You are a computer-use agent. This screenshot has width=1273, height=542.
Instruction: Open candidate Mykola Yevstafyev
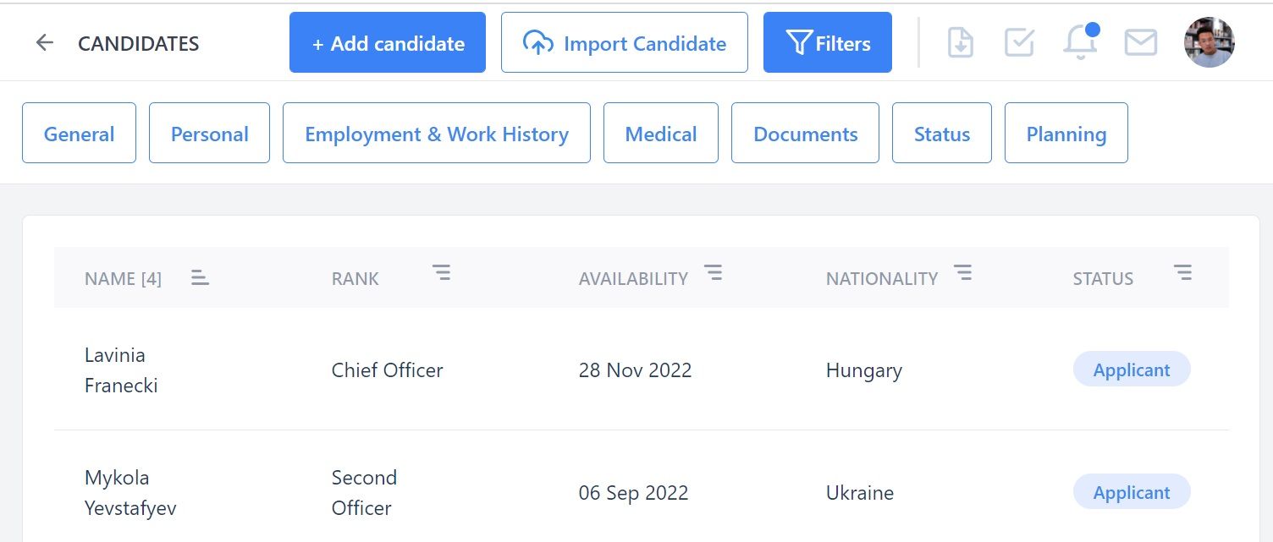coord(130,492)
